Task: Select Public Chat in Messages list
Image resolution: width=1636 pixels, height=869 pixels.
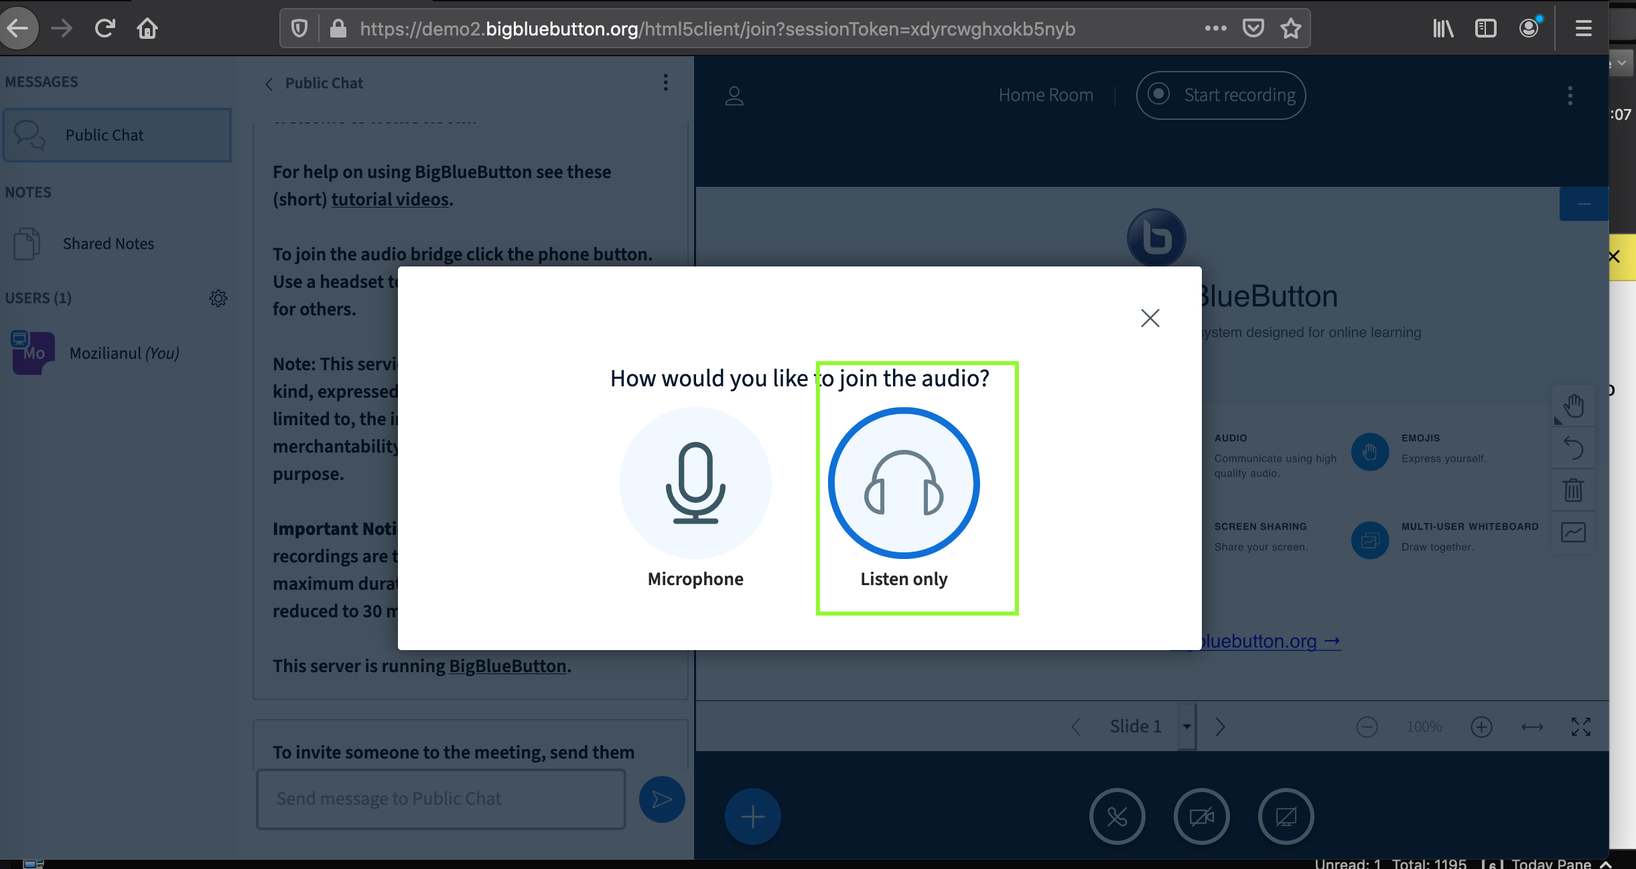Action: pyautogui.click(x=117, y=135)
